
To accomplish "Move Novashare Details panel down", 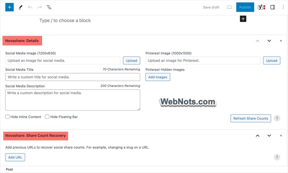I will (x=269, y=41).
